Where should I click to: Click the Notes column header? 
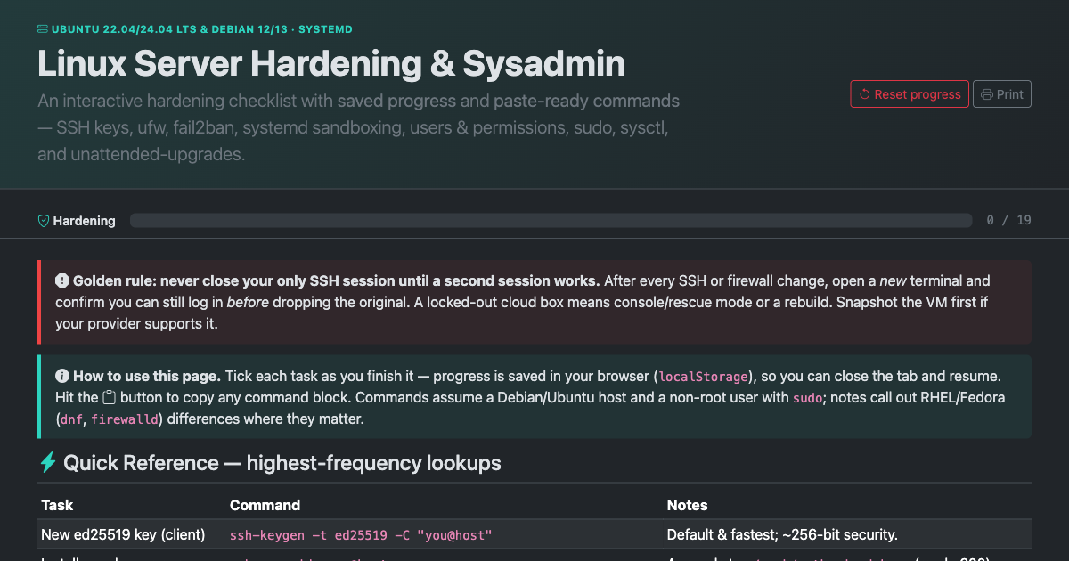687,505
